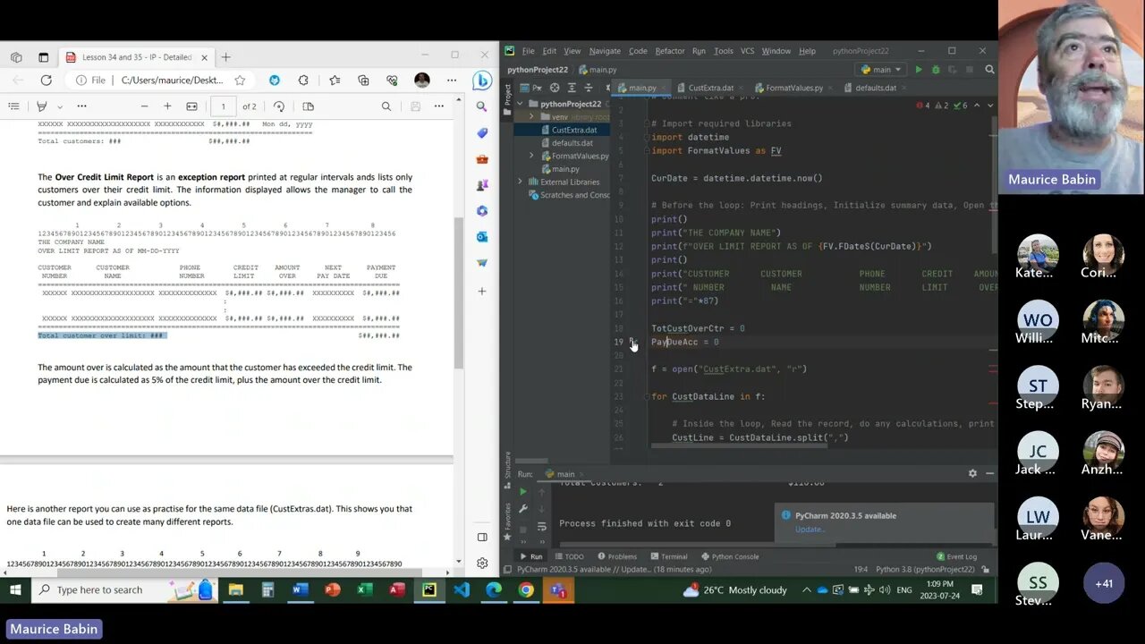The width and height of the screenshot is (1145, 644).
Task: Open the Terminal tool window
Action: pyautogui.click(x=668, y=556)
